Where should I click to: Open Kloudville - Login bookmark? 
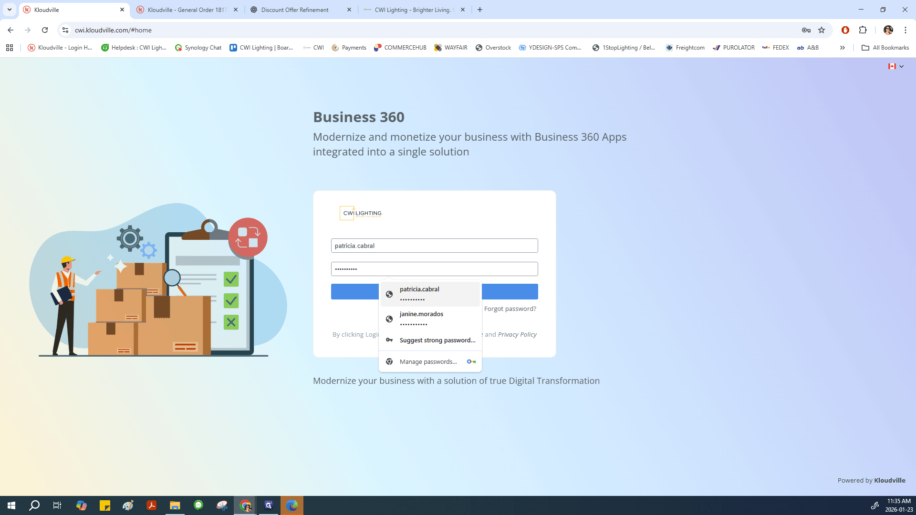click(60, 48)
